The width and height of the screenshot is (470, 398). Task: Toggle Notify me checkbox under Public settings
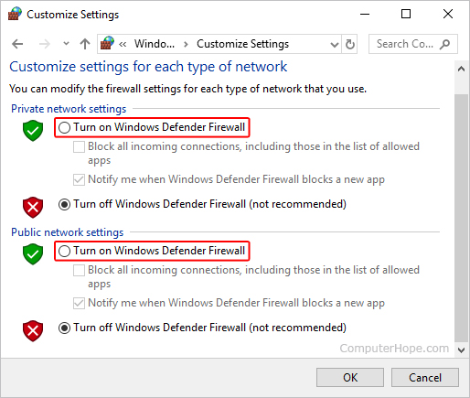[x=79, y=303]
